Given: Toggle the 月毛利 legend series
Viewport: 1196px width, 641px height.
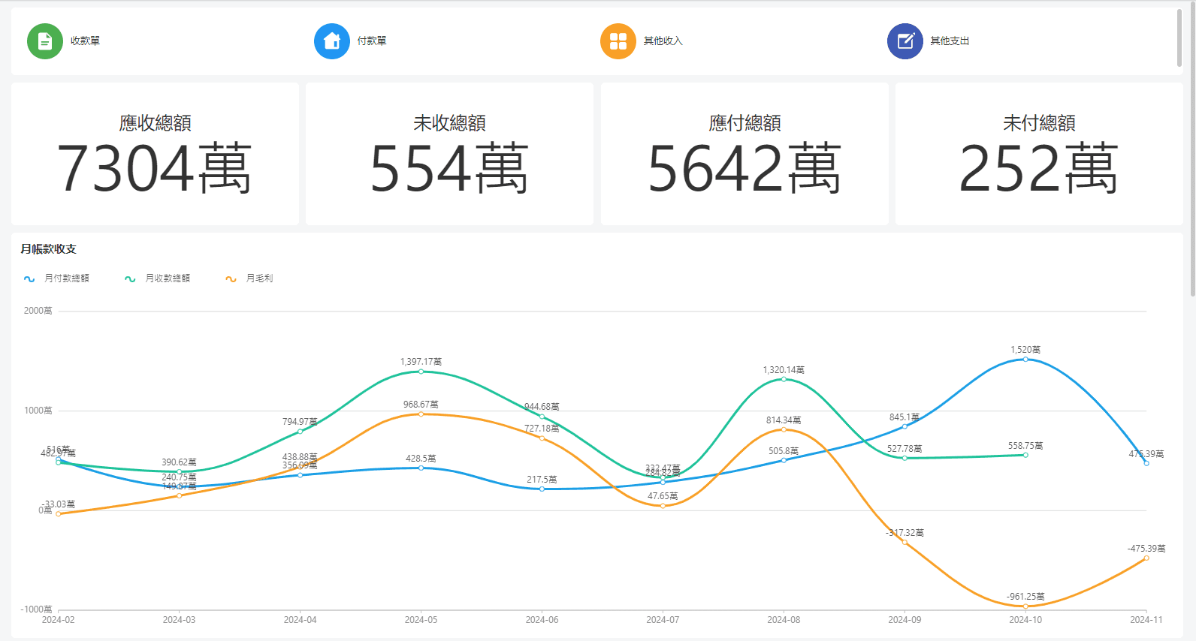Looking at the screenshot, I should pyautogui.click(x=249, y=278).
